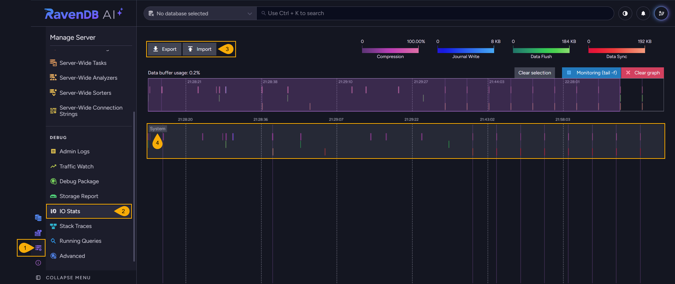Open the Manage Server sidebar icon
Screen dimensions: 675x284
click(38, 248)
